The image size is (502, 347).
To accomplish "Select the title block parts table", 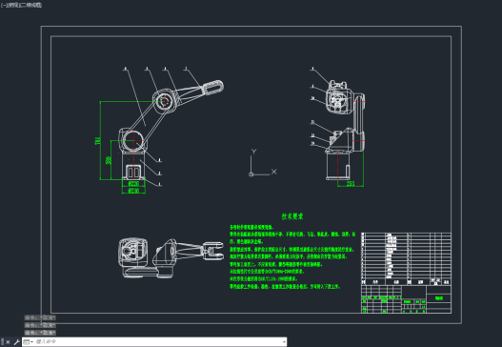I will point(406,259).
